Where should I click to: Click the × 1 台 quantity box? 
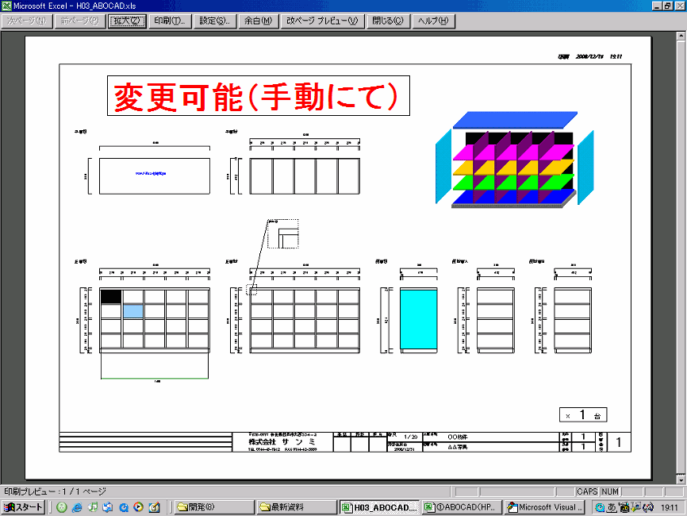(x=583, y=414)
